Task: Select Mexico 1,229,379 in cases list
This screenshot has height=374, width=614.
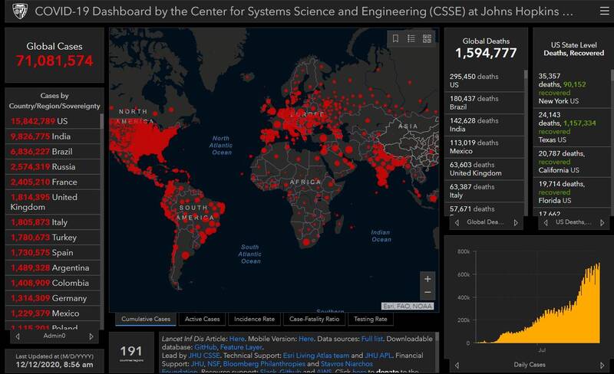Action: pos(53,313)
